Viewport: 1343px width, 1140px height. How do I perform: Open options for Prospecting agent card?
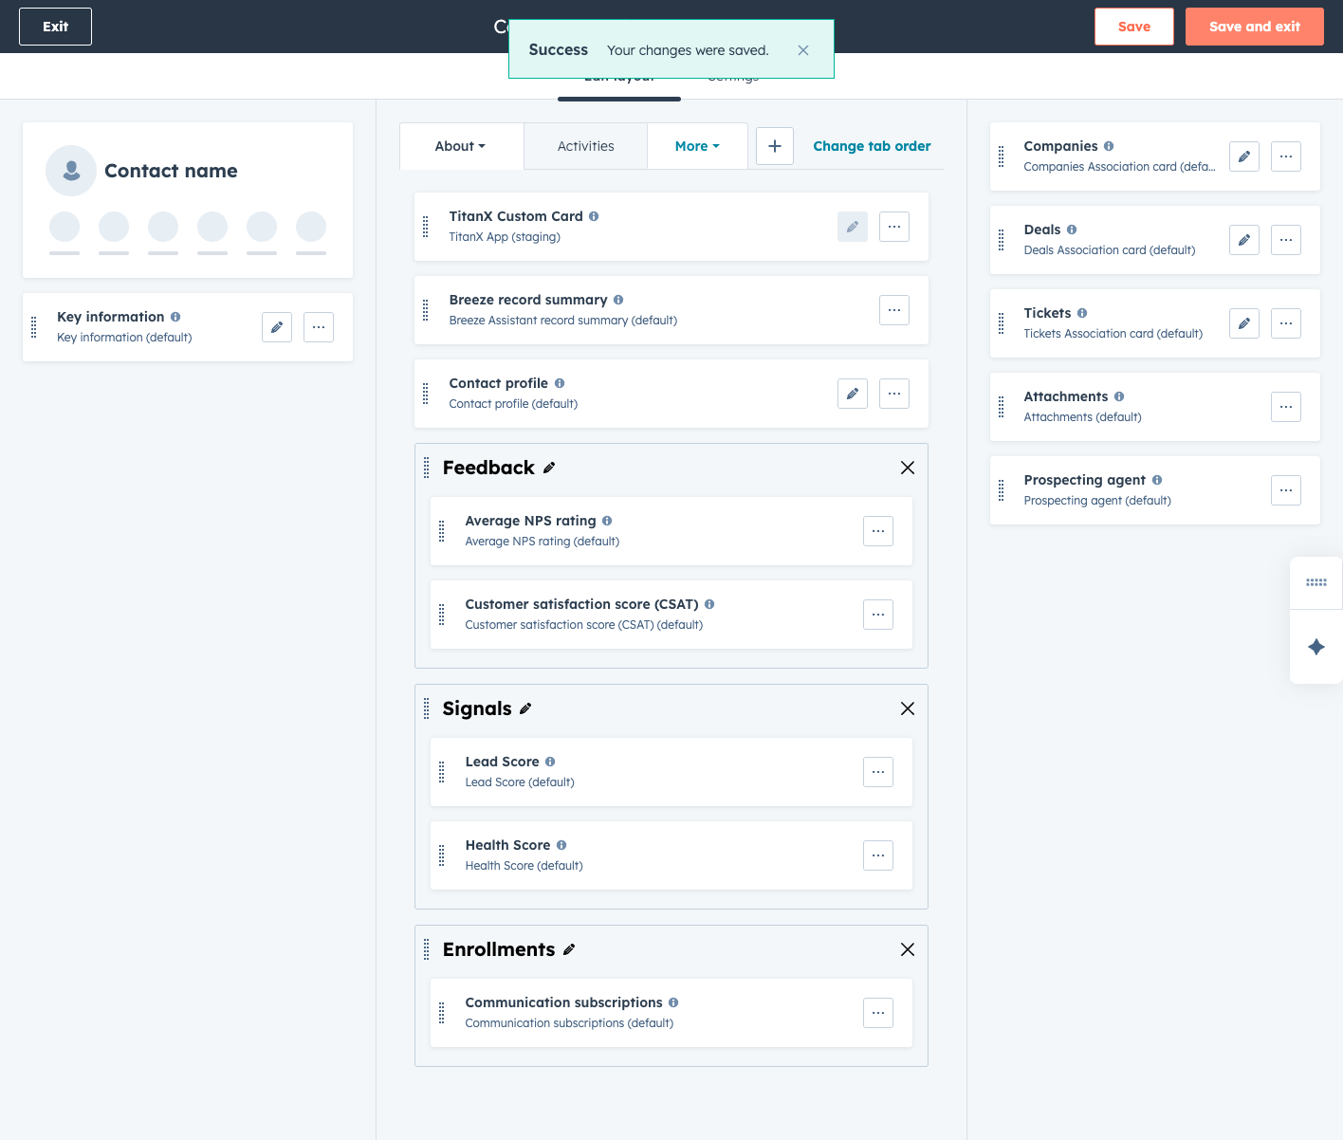[1286, 490]
